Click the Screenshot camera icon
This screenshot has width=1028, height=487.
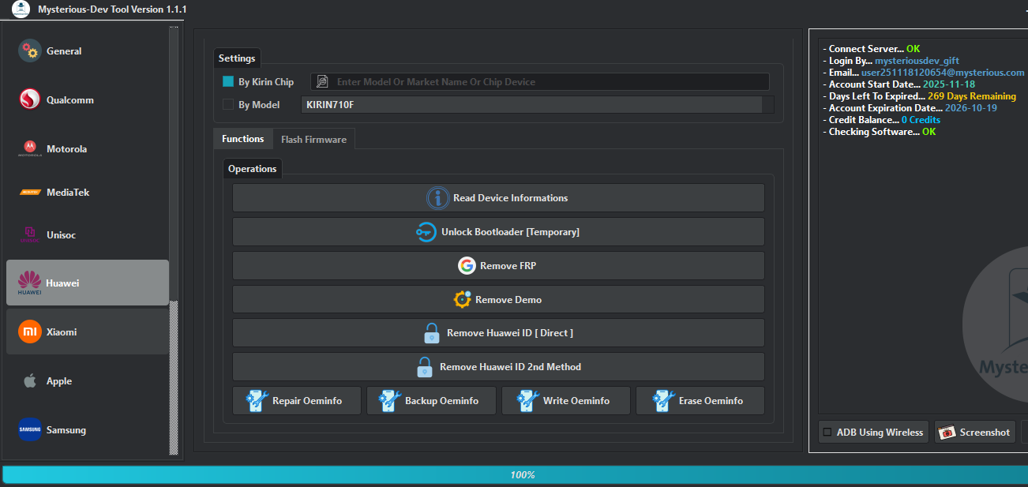click(x=946, y=432)
